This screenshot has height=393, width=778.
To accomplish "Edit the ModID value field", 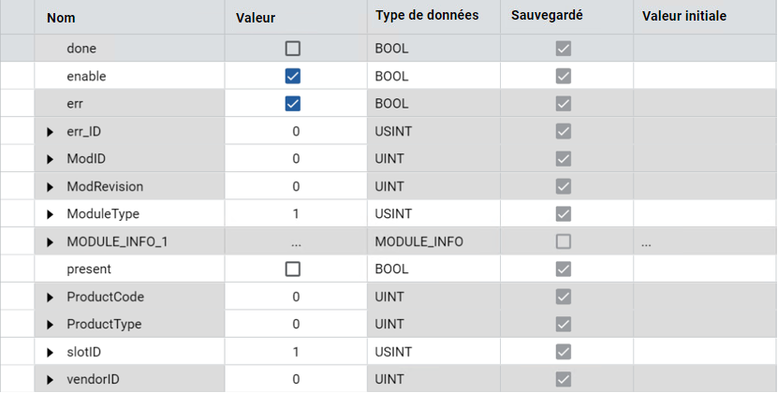I will [296, 159].
